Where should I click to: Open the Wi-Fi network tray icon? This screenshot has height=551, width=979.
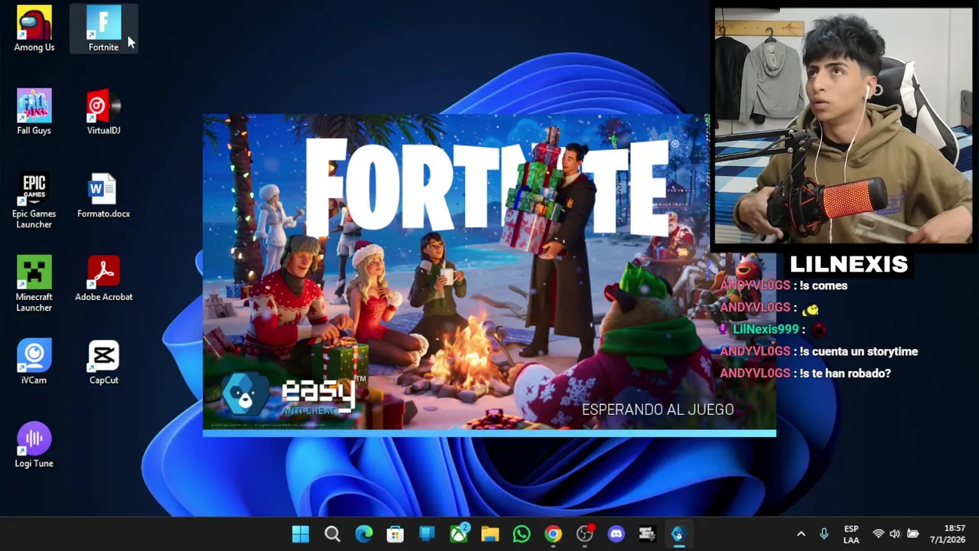point(878,534)
